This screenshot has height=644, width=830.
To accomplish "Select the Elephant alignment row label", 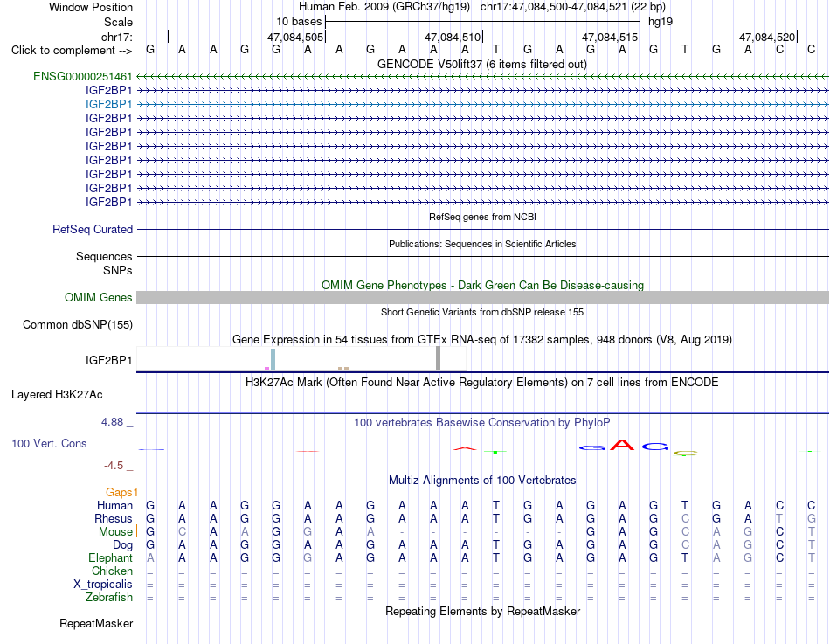I will tap(110, 558).
